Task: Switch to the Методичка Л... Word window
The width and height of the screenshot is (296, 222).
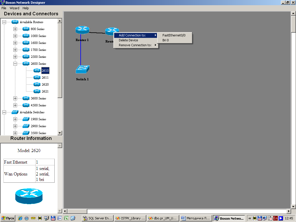Action: point(196,218)
